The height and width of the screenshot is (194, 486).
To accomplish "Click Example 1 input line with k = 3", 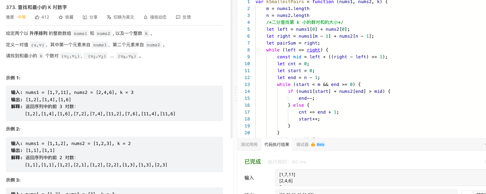I will (72, 93).
